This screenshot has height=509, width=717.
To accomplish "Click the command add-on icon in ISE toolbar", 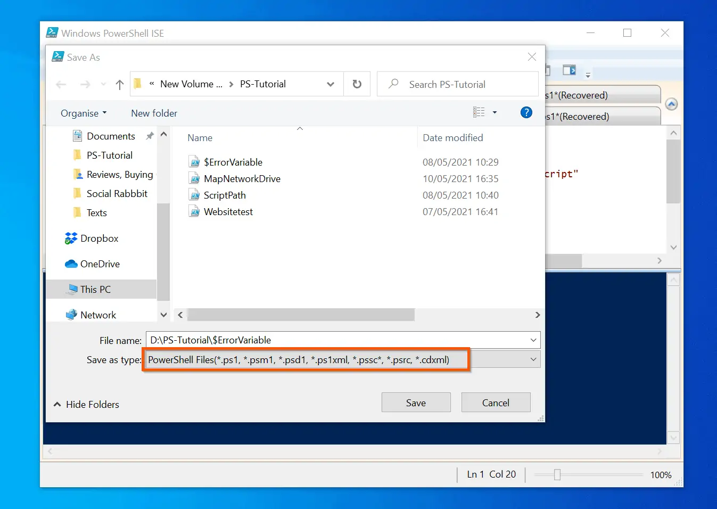I will pyautogui.click(x=569, y=70).
